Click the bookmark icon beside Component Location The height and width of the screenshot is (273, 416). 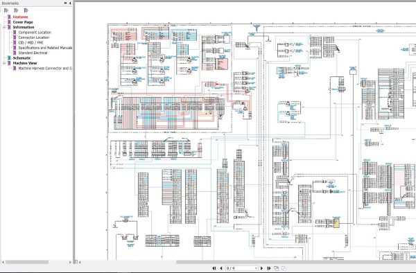coord(15,33)
